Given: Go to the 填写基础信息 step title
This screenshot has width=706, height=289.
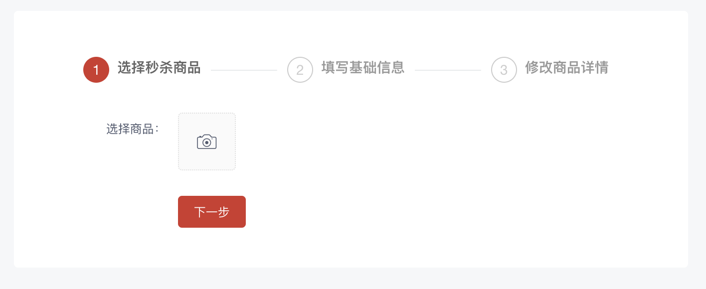Looking at the screenshot, I should (363, 67).
